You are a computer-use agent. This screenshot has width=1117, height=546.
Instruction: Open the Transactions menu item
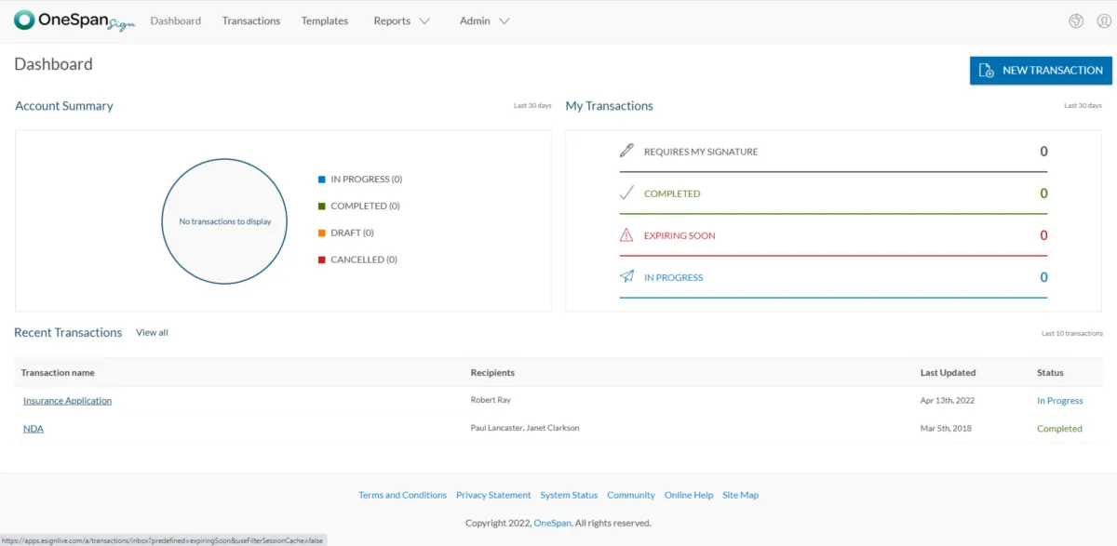(250, 21)
